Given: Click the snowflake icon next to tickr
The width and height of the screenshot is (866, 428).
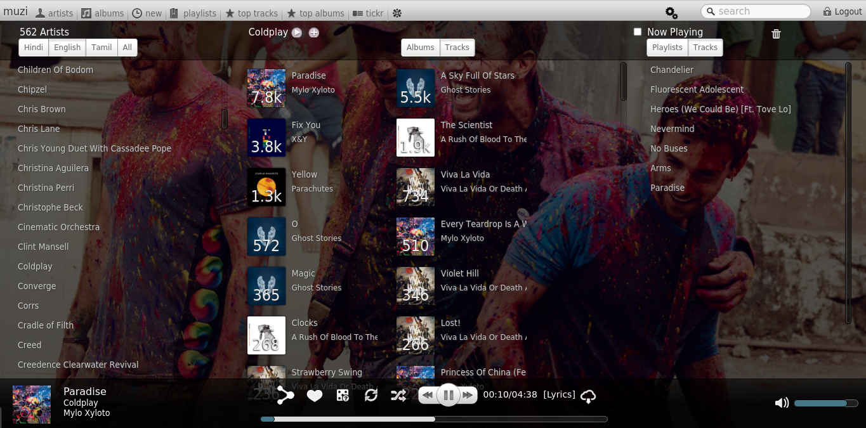Looking at the screenshot, I should click(x=397, y=13).
